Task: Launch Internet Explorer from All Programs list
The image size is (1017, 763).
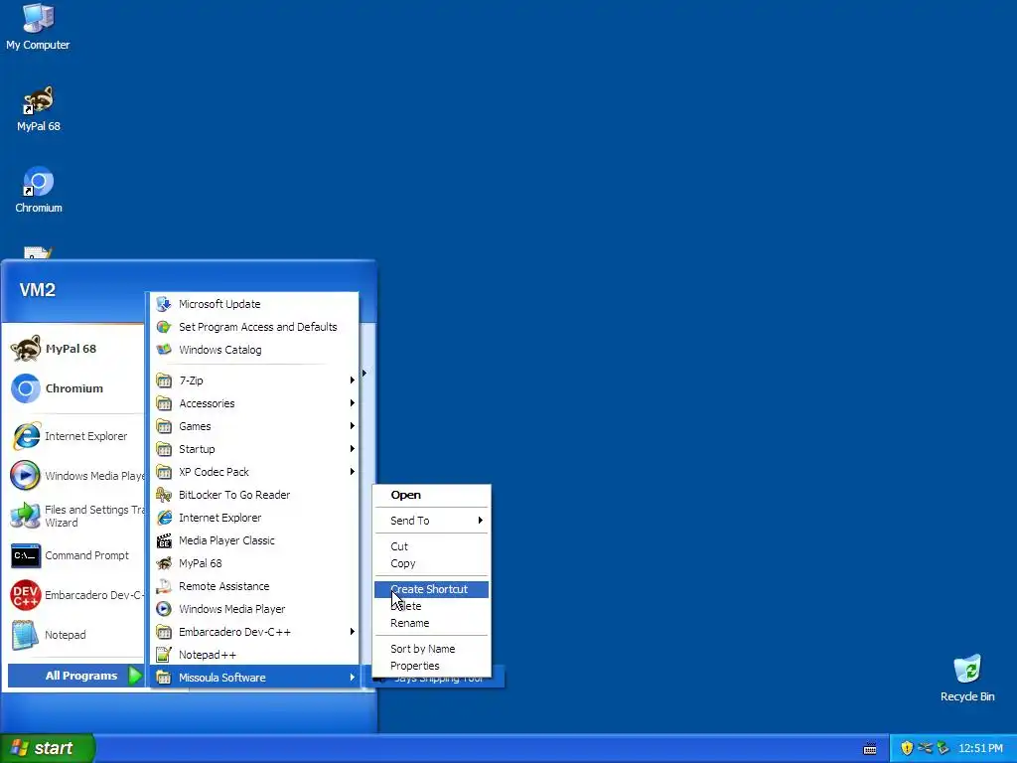Action: click(254, 517)
